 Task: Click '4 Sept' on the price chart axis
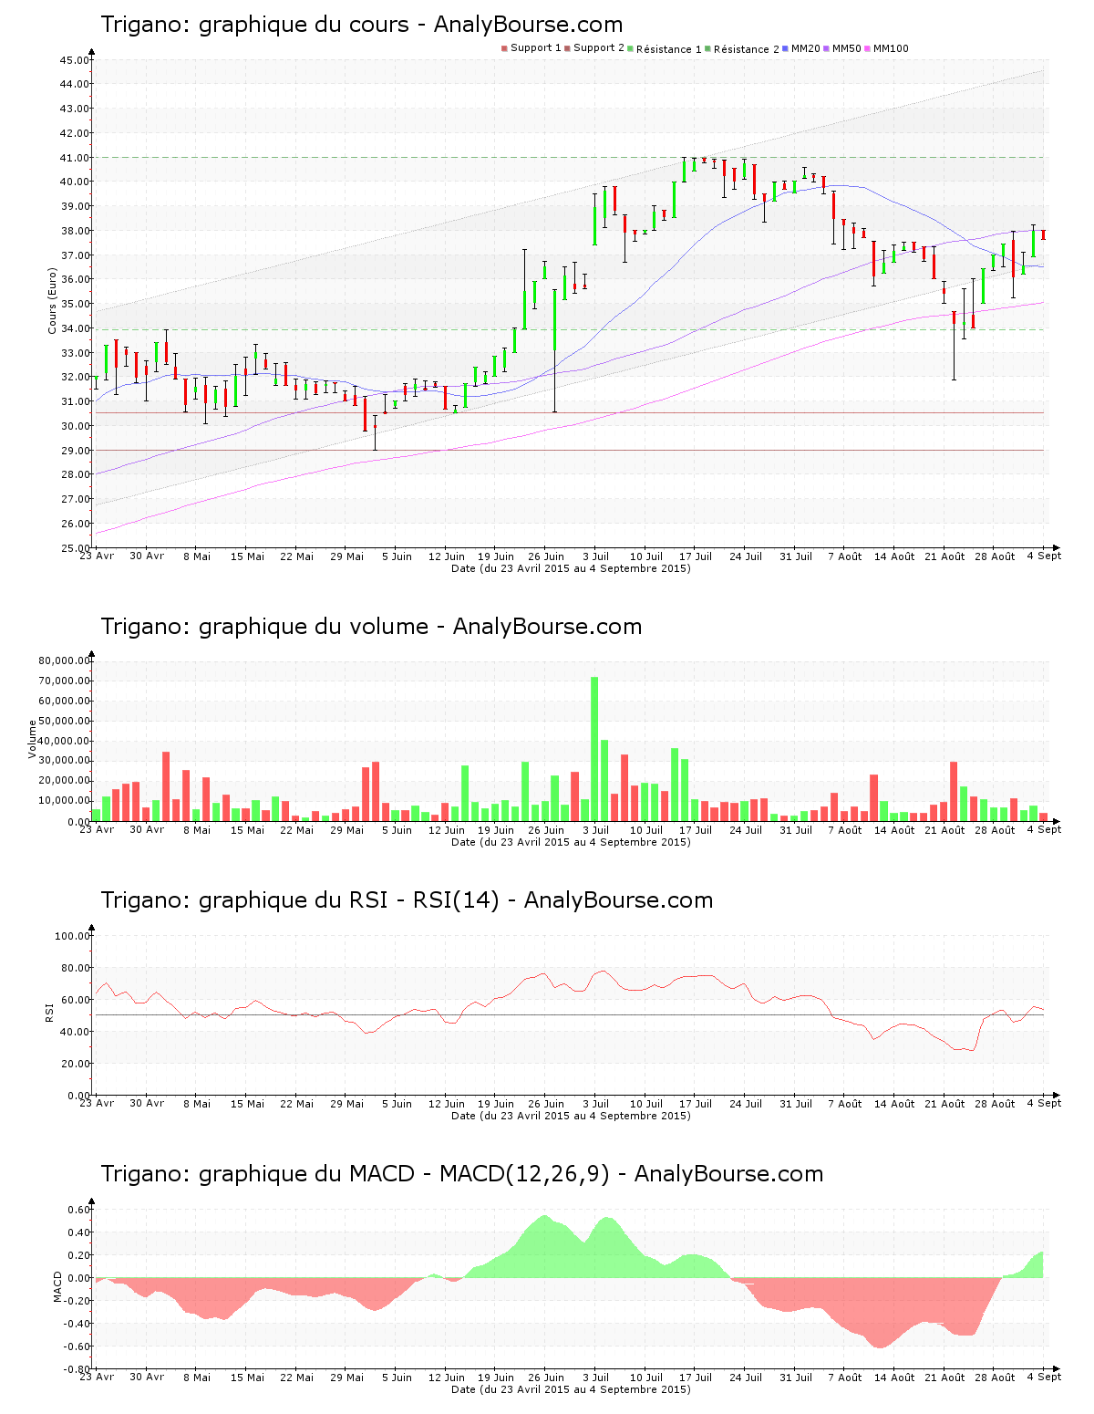click(x=1044, y=556)
